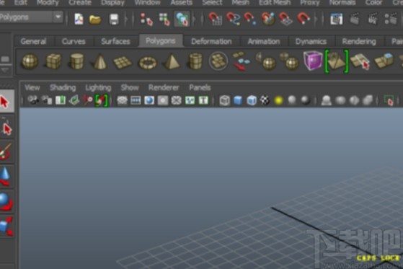Open the Assets menu

pyautogui.click(x=182, y=3)
